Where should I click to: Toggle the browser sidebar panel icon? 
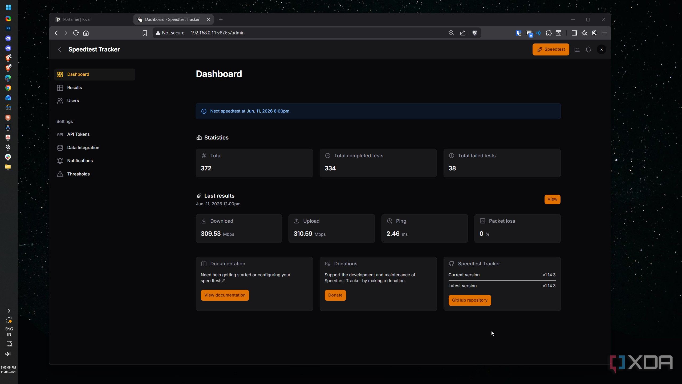(574, 33)
